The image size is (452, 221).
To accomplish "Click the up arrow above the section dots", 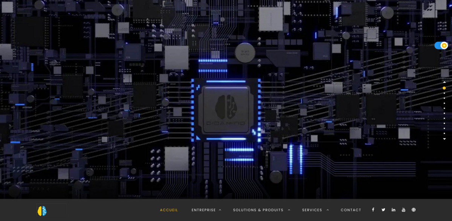I will click(x=444, y=82).
